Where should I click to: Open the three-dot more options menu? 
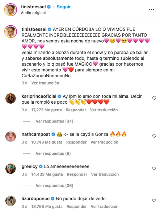coord(152,10)
